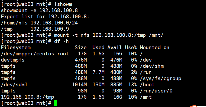Click the 'mount -t nfs' command text

[x=72, y=35]
